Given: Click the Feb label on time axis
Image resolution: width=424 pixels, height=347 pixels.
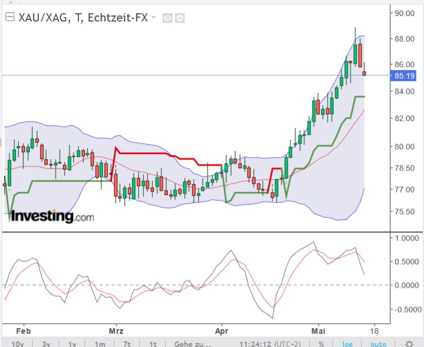Looking at the screenshot, I should pyautogui.click(x=24, y=331).
